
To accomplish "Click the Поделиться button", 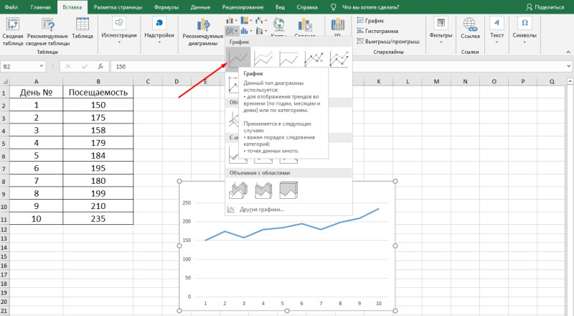I will (x=546, y=5).
